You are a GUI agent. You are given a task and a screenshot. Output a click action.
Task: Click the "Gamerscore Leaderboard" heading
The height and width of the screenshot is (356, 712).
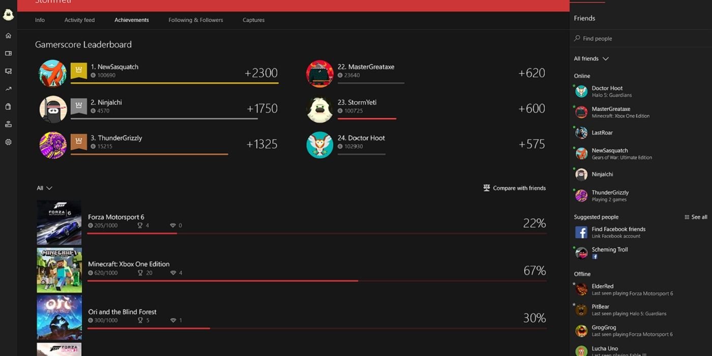click(83, 44)
